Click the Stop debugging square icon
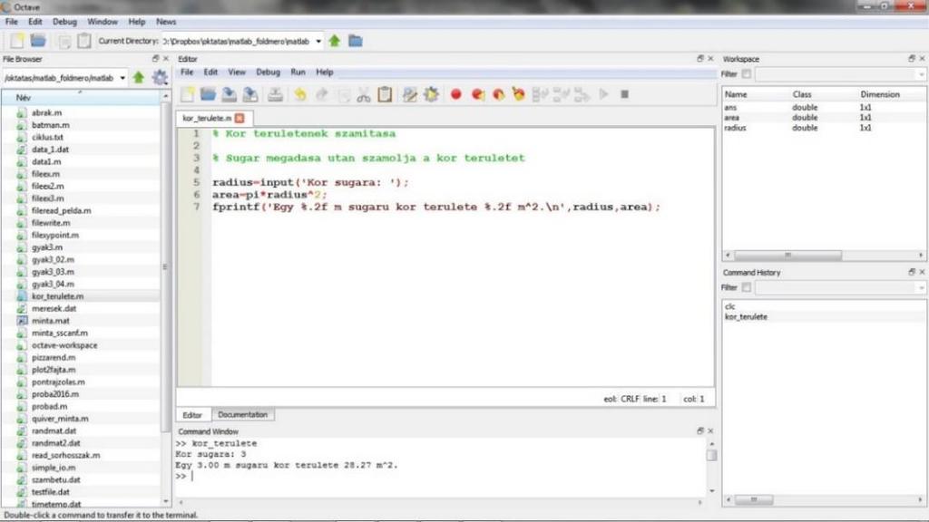This screenshot has width=929, height=522. 624,94
